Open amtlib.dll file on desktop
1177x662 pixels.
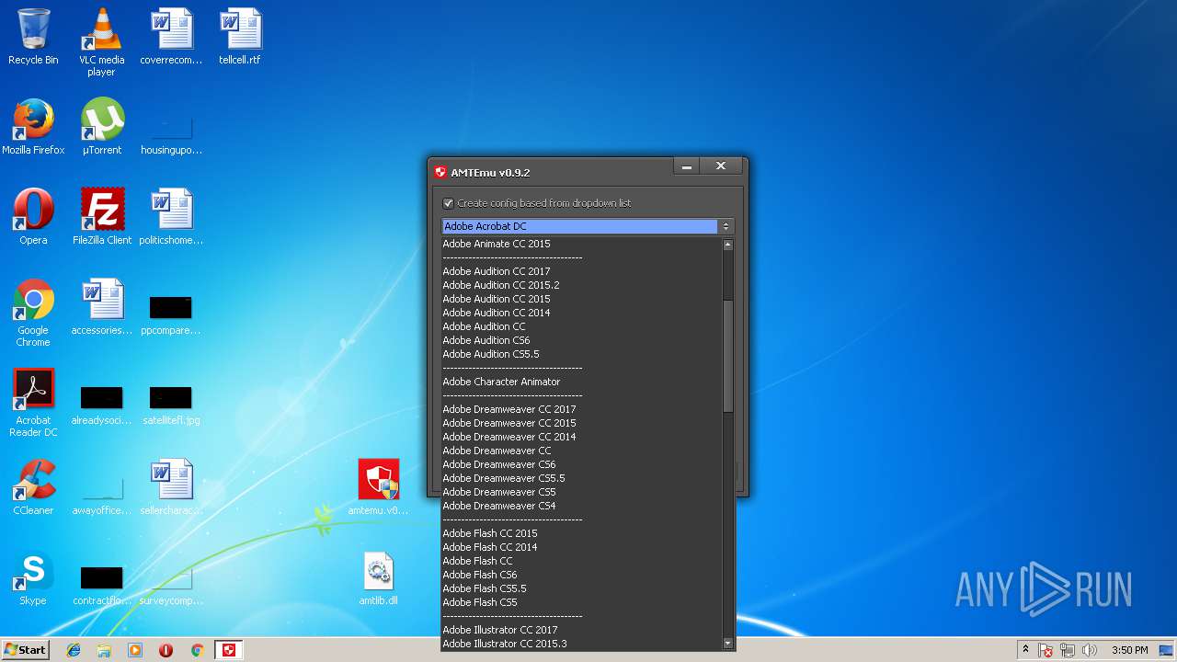point(378,578)
